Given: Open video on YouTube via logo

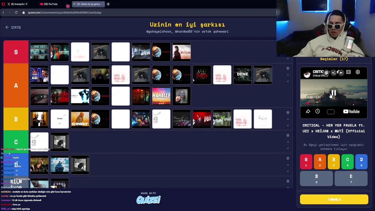Looking at the screenshot, I should [x=351, y=111].
